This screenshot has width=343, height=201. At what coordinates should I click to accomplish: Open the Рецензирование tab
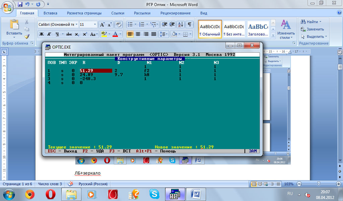point(176,13)
